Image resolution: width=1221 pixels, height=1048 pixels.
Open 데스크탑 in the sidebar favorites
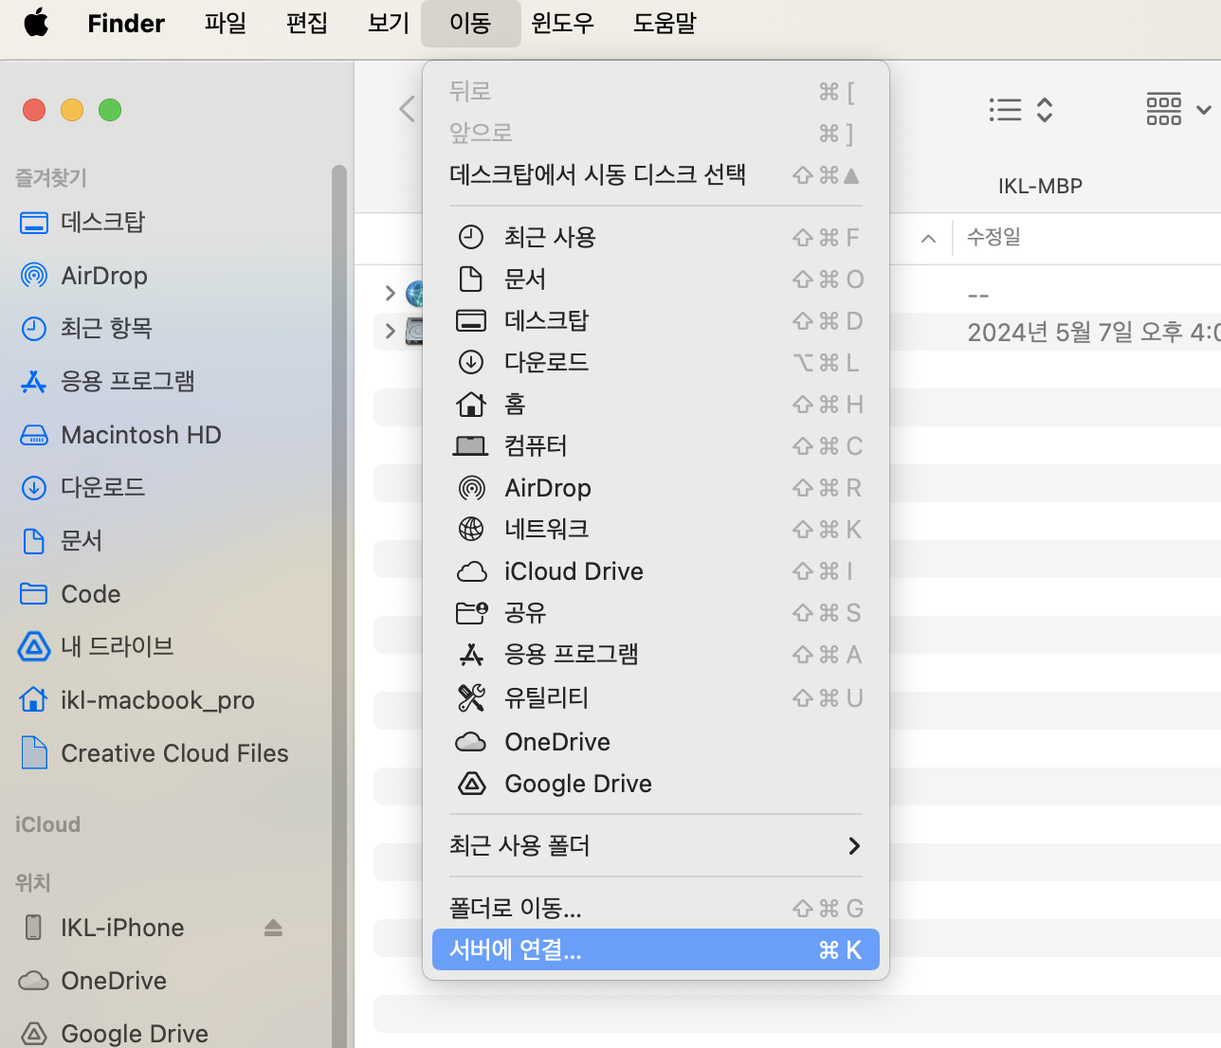[102, 223]
